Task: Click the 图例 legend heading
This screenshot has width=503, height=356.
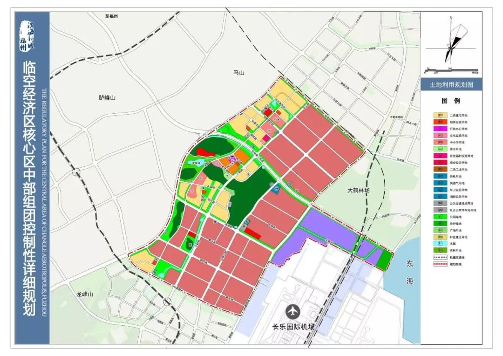Action: (x=451, y=101)
